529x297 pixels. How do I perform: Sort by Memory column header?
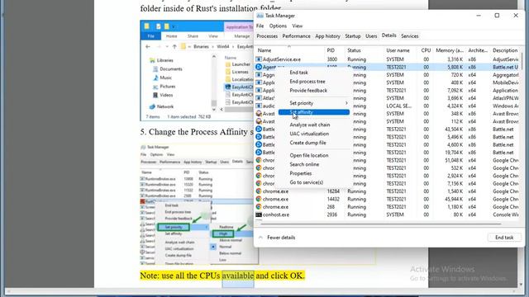pyautogui.click(x=450, y=50)
